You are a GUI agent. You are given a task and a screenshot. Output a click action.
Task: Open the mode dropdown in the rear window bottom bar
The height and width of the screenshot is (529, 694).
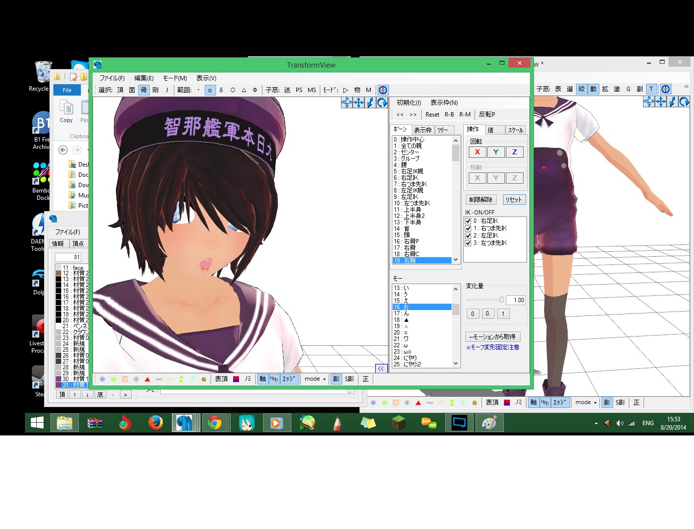click(x=586, y=403)
